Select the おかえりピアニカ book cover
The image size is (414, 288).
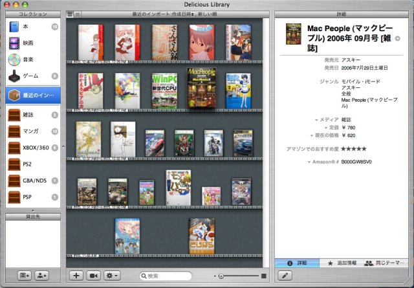tap(91, 91)
